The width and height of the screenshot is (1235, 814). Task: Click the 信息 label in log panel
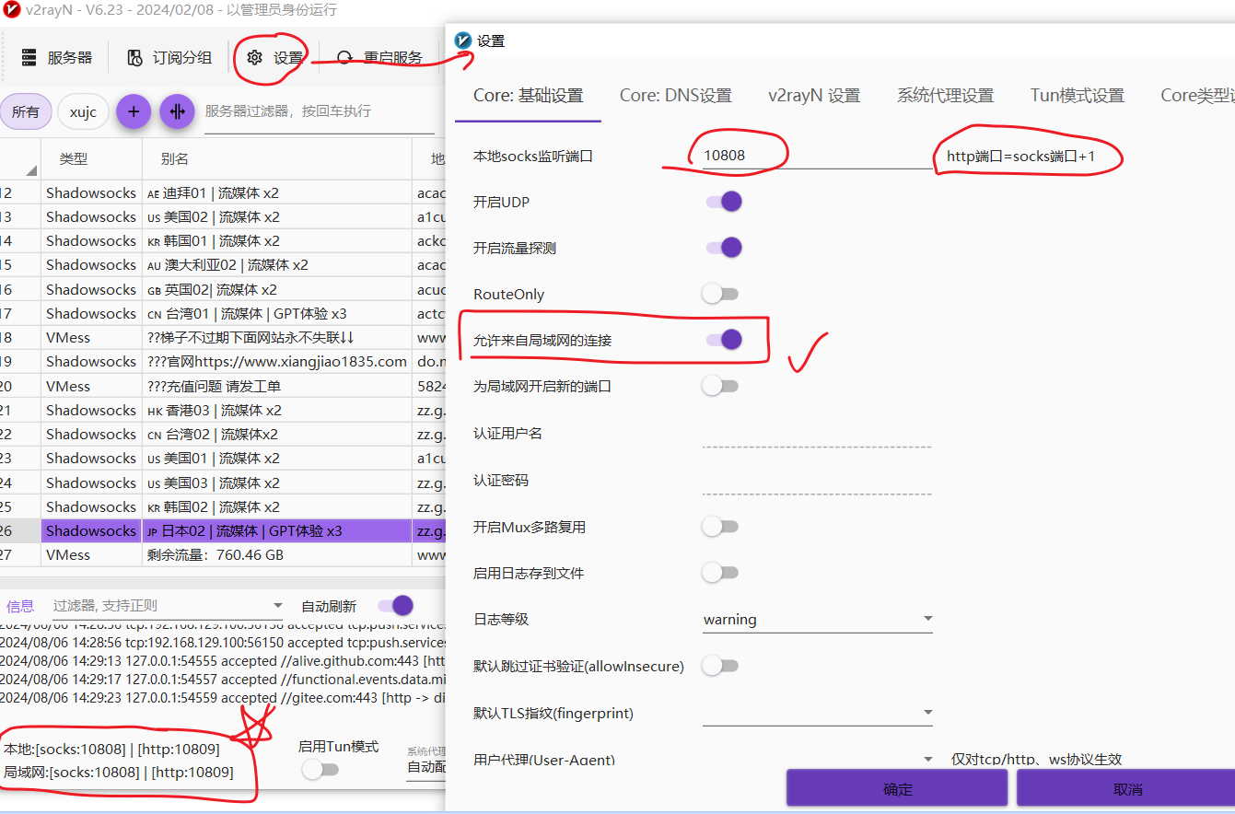tap(20, 606)
